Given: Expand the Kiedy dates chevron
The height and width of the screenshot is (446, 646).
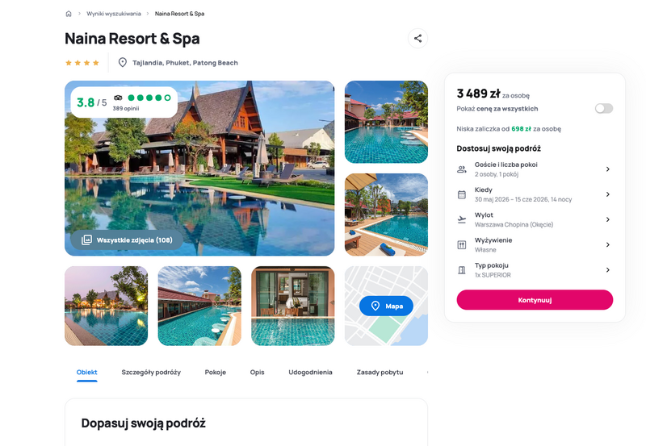Looking at the screenshot, I should point(608,194).
